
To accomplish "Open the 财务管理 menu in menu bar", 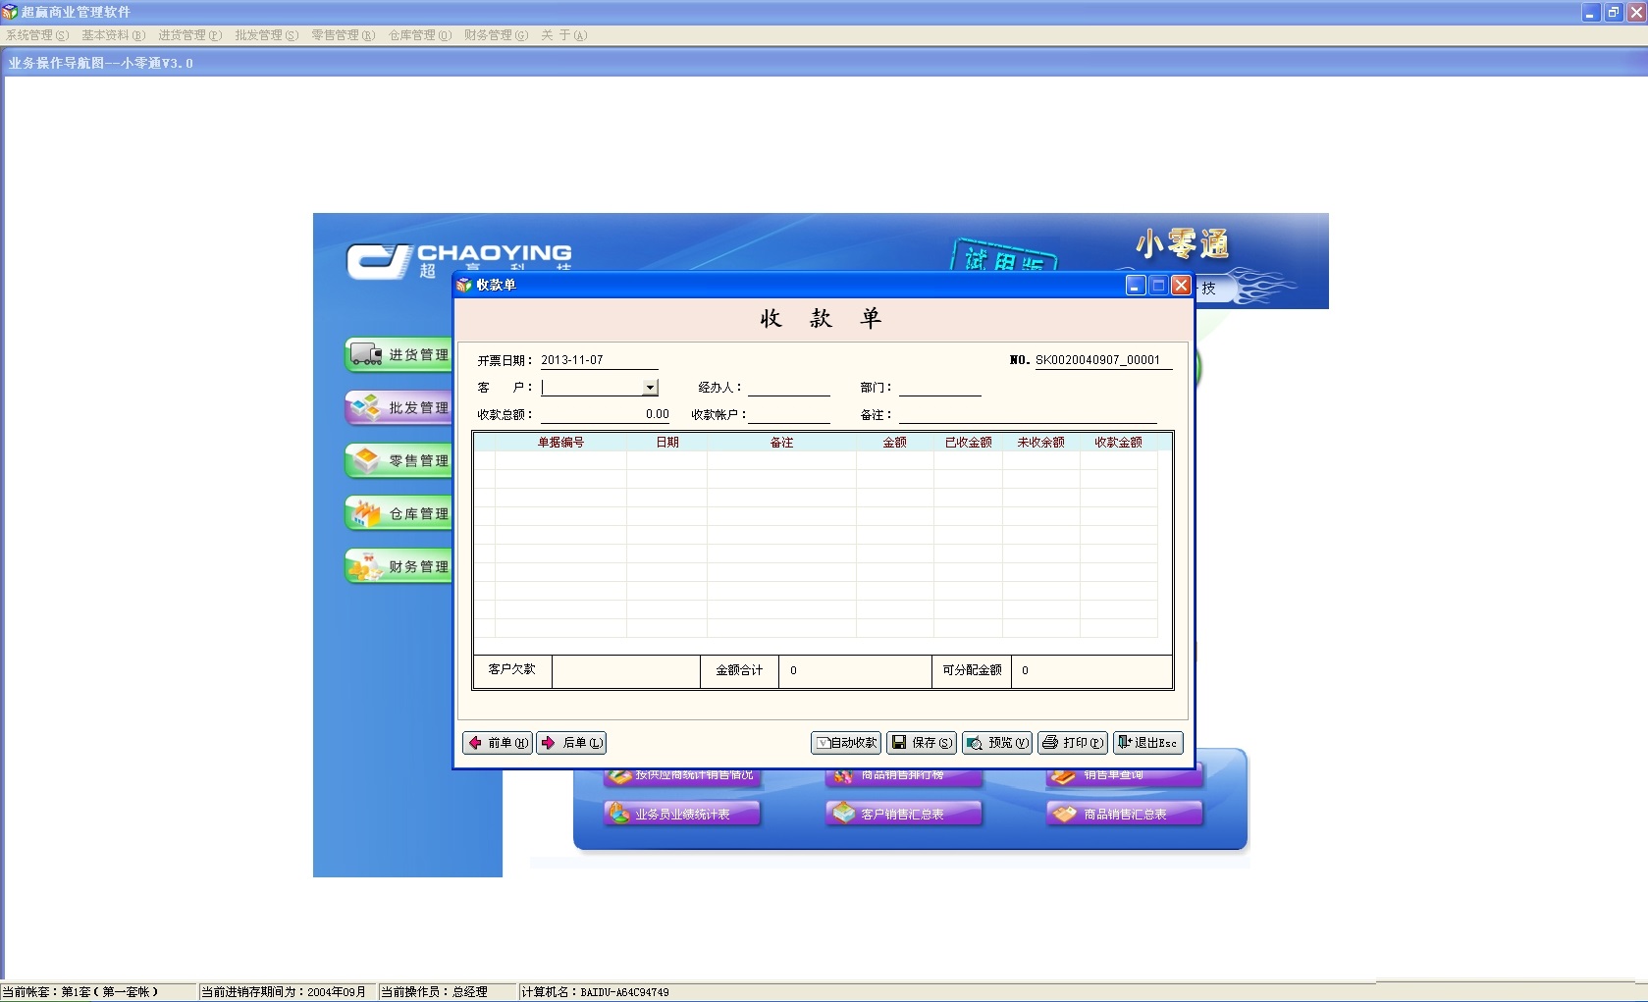I will [x=496, y=35].
